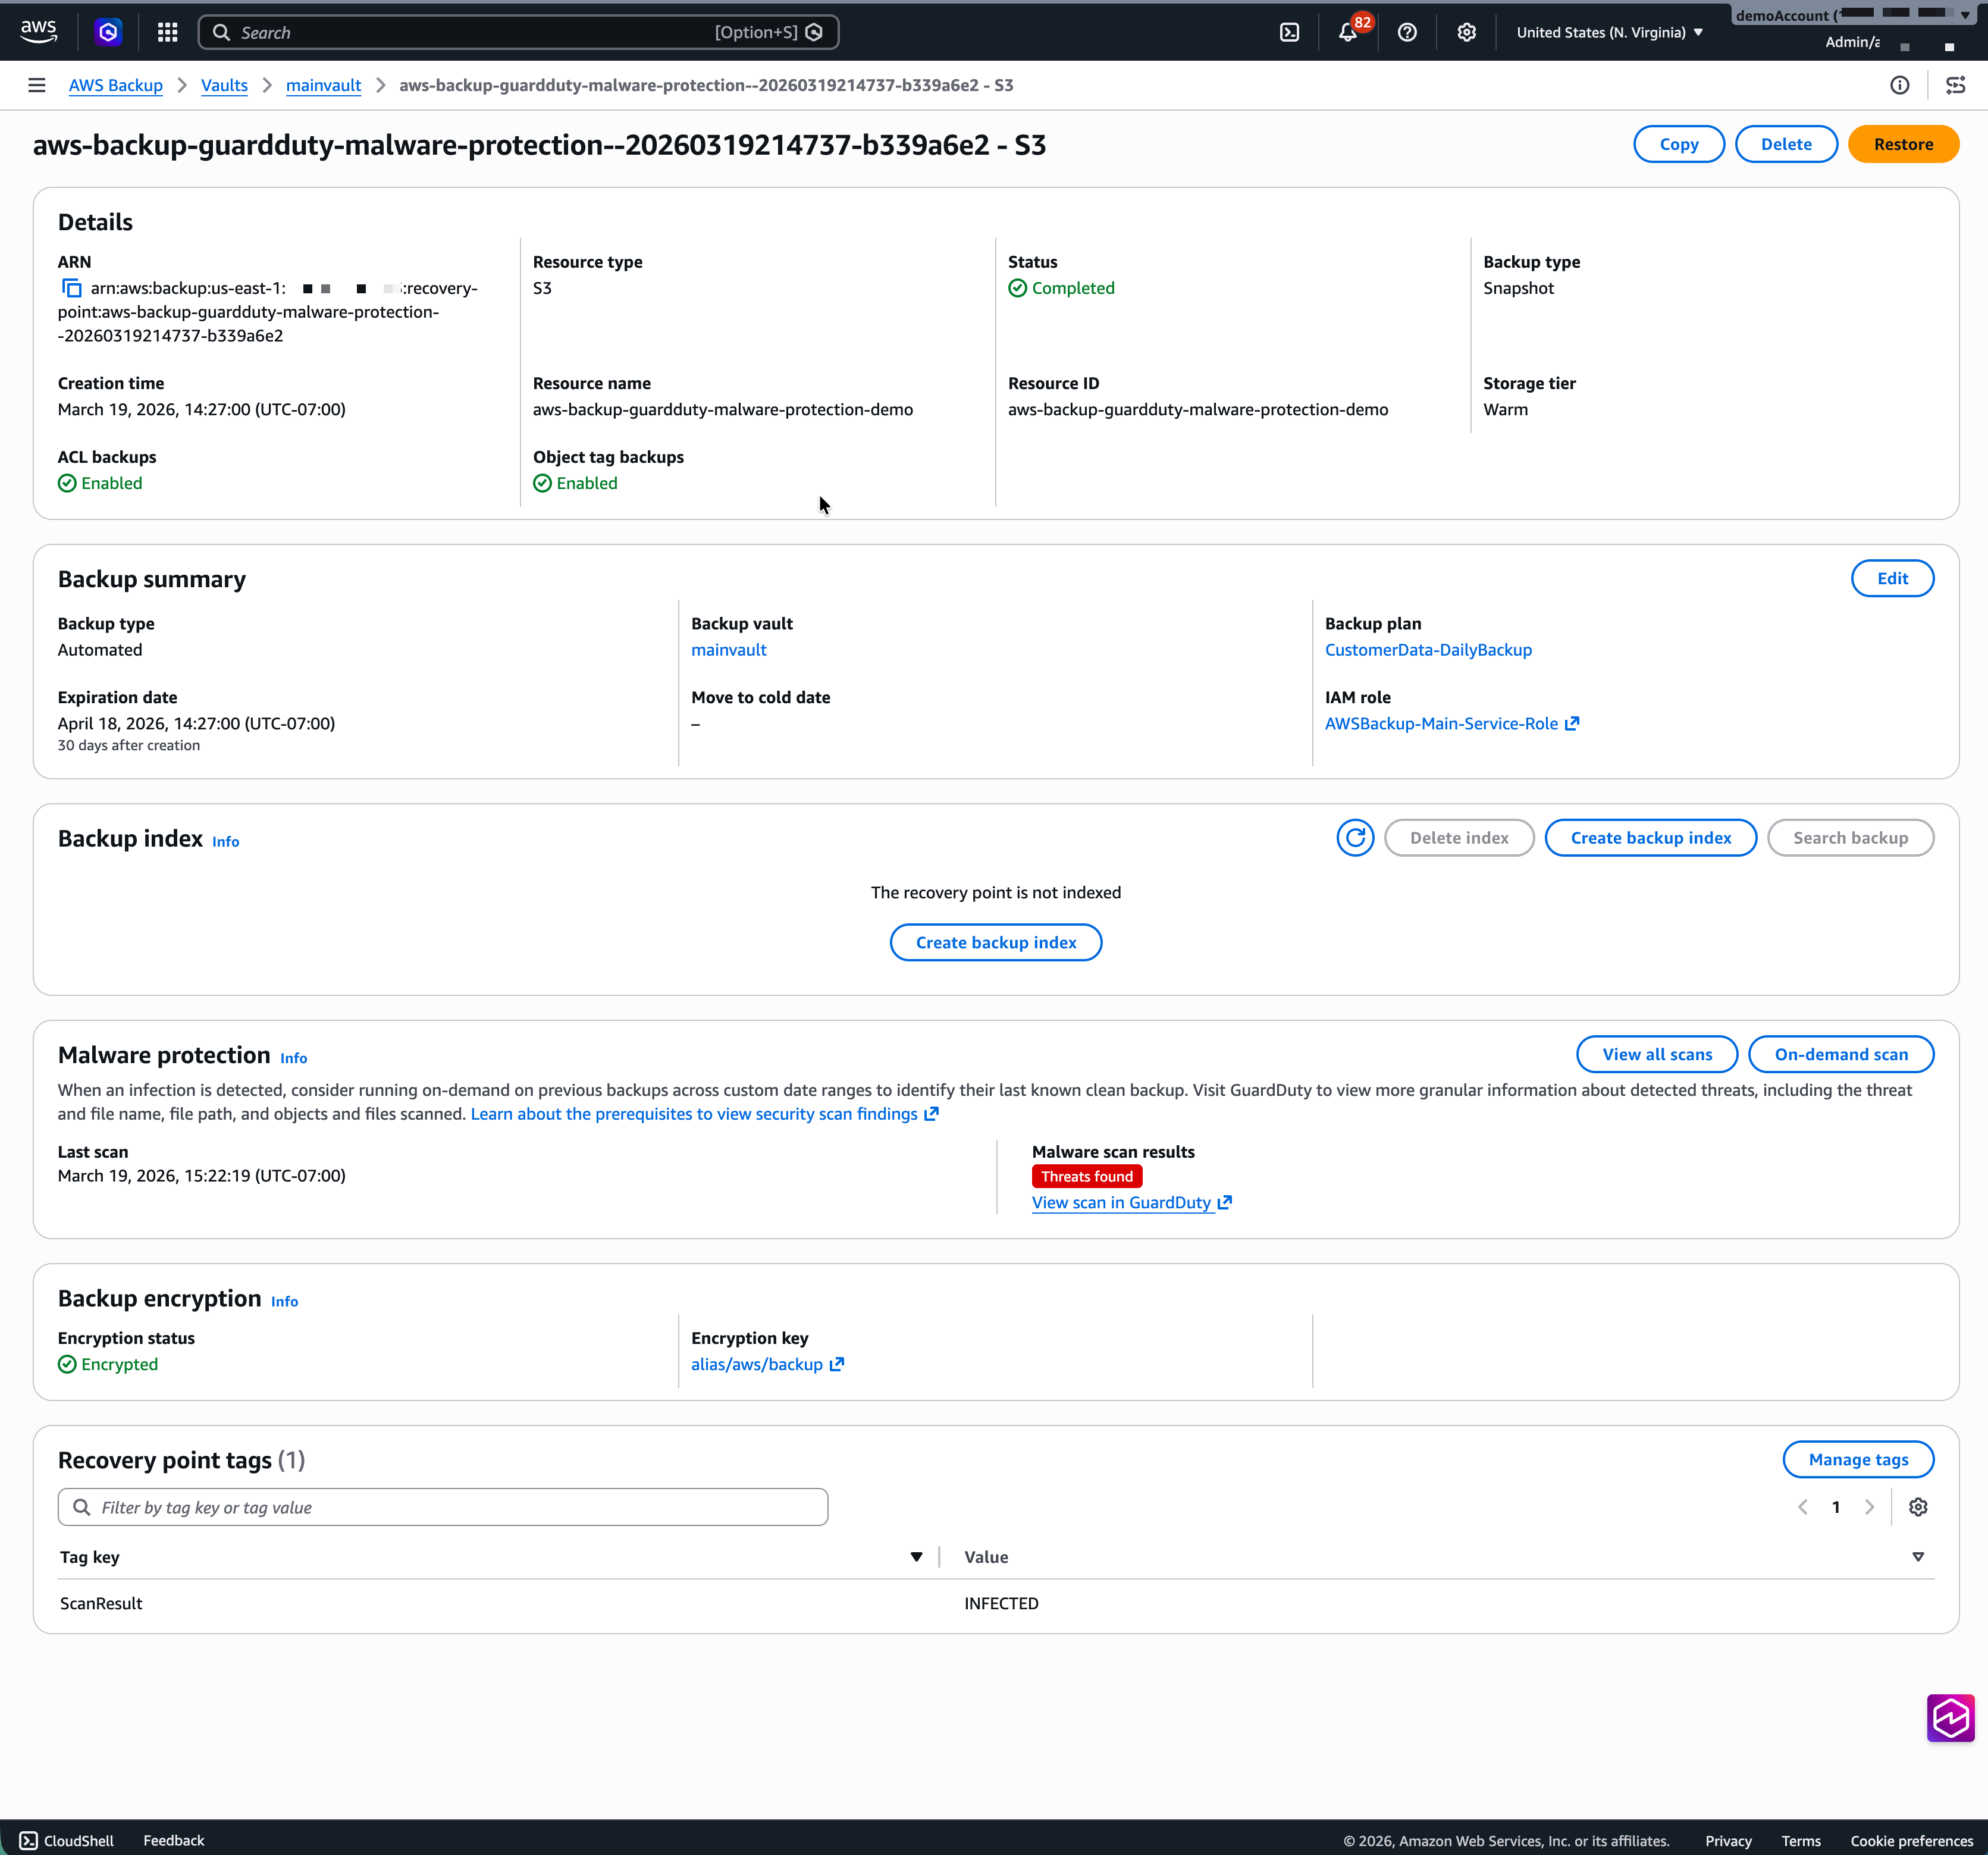Click View scan in GuardDuty

pyautogui.click(x=1131, y=1202)
